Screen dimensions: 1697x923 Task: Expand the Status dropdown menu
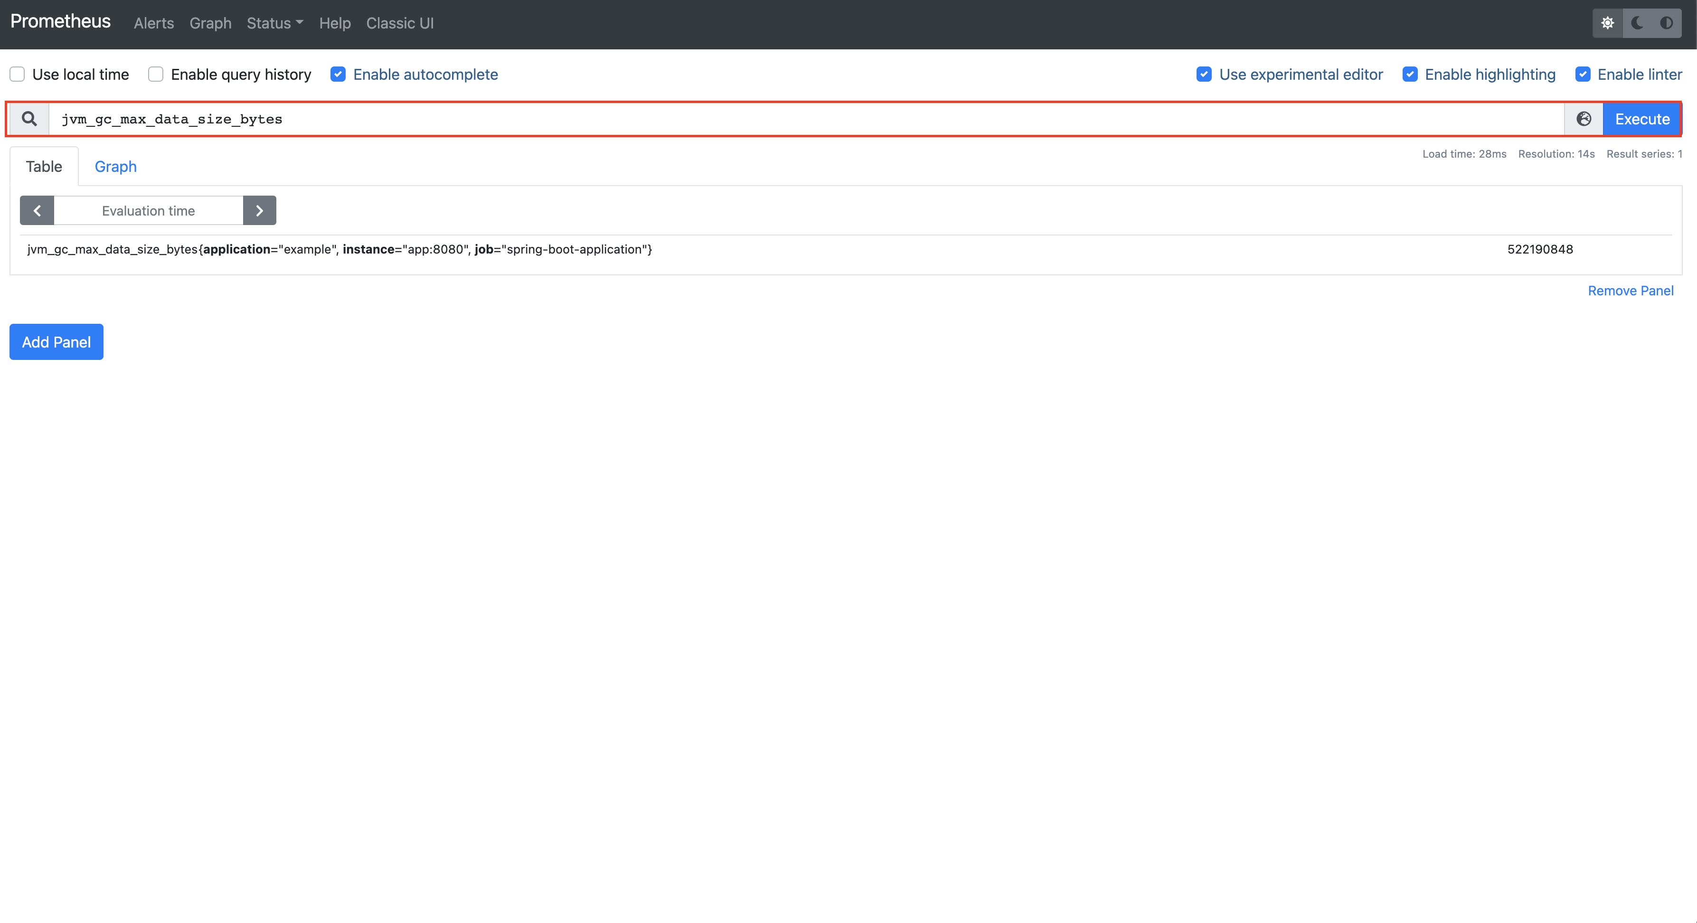click(275, 23)
